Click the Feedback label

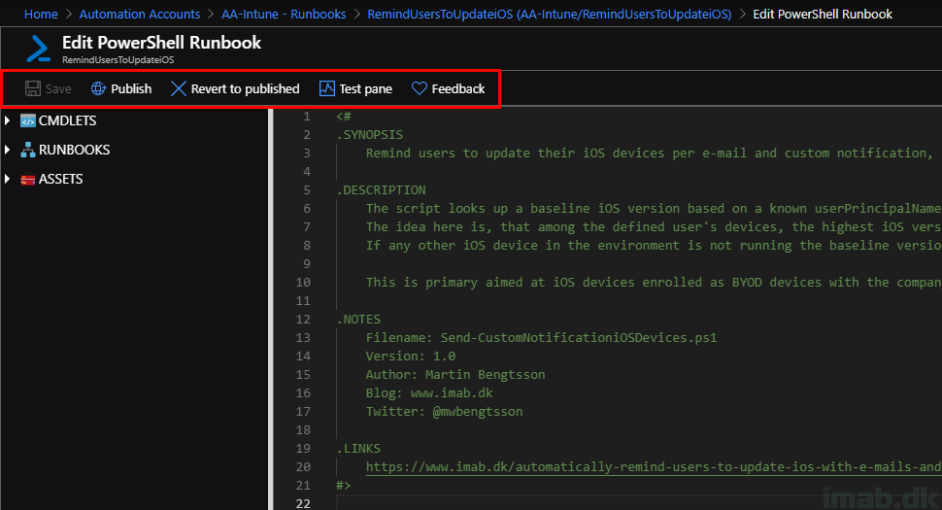coord(457,89)
